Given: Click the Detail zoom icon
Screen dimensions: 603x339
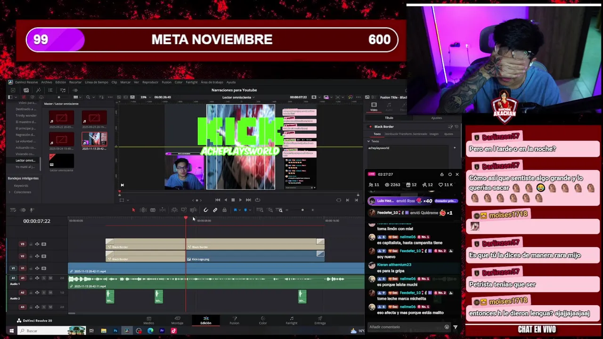Looking at the screenshot, I should (270, 210).
